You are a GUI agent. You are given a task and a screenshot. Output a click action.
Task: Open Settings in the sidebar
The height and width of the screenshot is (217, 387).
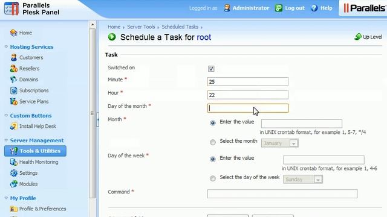point(28,173)
